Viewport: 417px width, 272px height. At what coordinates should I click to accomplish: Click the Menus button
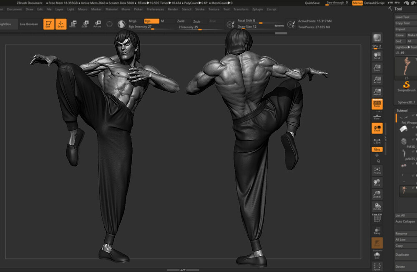point(357,3)
